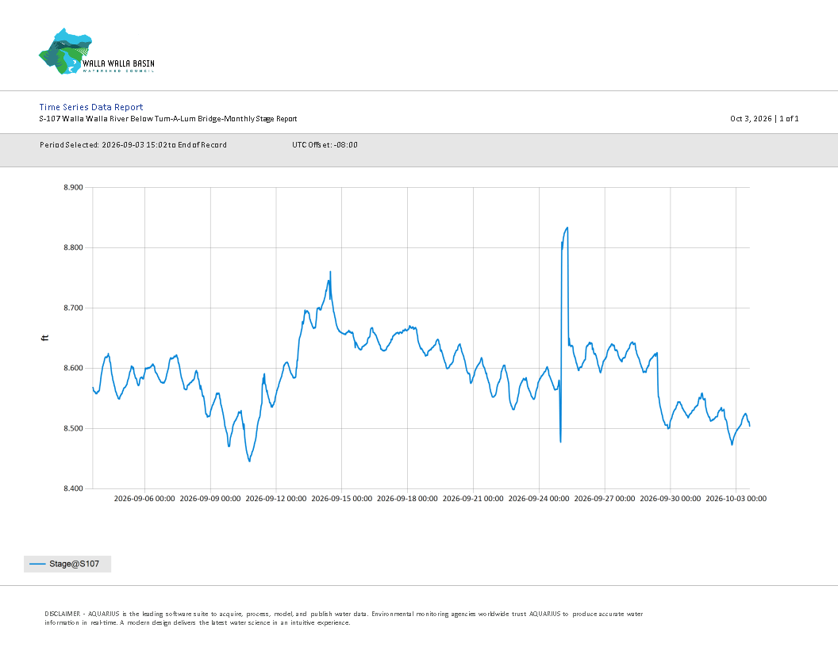Click the 2026-09-24 00:00 x-axis label
838x647 pixels.
(x=539, y=499)
